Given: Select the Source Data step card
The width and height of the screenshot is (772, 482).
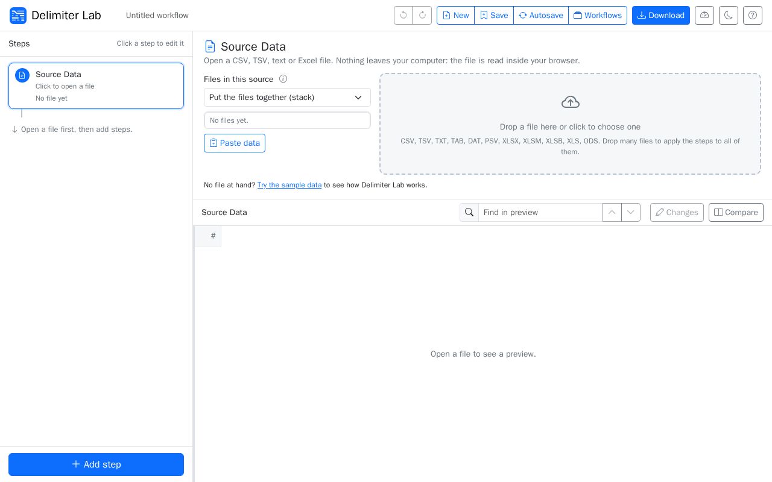Looking at the screenshot, I should (96, 86).
